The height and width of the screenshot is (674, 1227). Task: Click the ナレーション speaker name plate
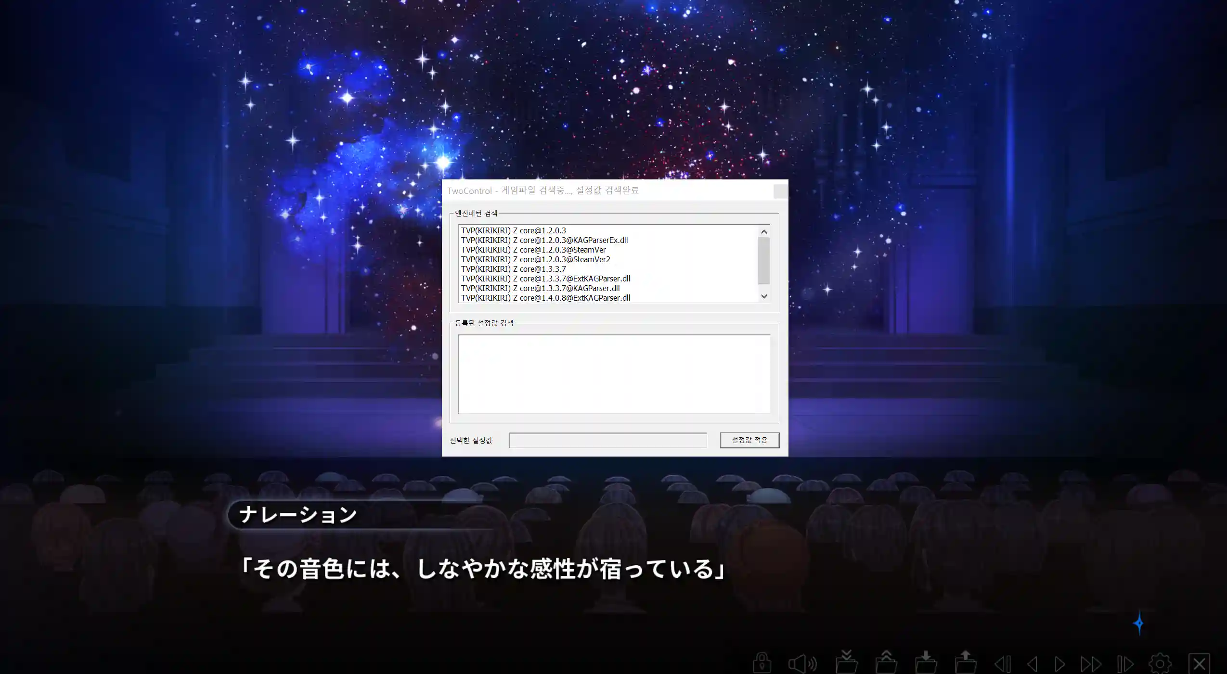298,514
